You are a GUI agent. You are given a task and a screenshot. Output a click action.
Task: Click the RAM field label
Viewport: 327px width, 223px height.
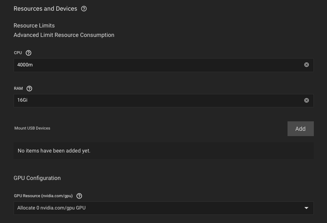click(19, 89)
